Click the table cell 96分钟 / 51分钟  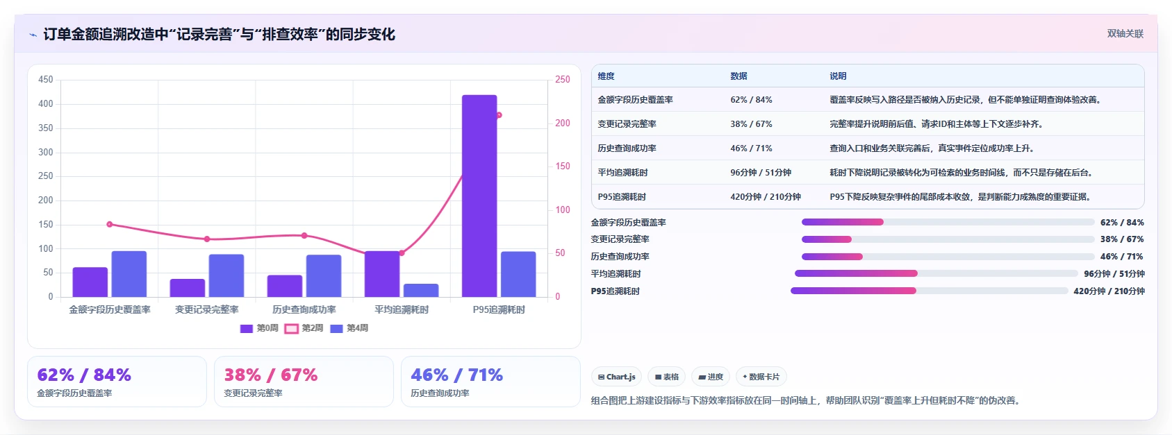[x=761, y=173]
